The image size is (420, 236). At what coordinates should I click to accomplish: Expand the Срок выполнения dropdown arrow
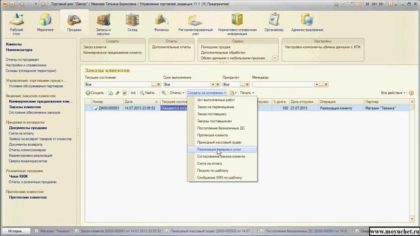click(x=213, y=85)
